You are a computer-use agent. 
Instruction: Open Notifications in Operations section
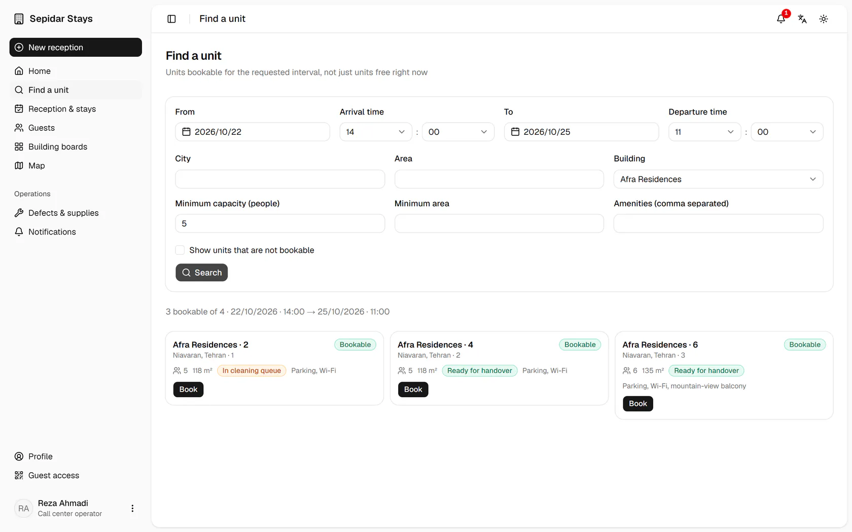(76, 232)
